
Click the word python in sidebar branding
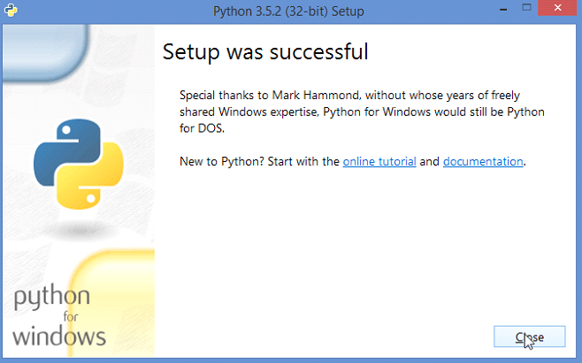coord(52,297)
